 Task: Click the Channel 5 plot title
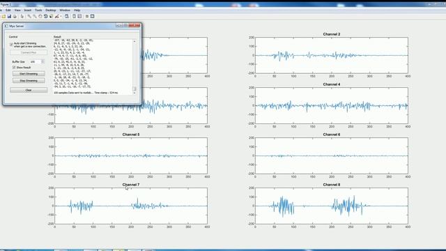131,135
